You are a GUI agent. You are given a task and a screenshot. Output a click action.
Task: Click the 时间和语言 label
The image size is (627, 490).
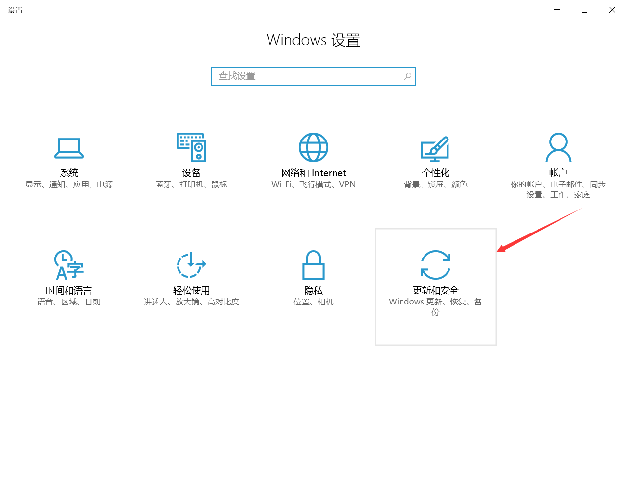click(69, 290)
